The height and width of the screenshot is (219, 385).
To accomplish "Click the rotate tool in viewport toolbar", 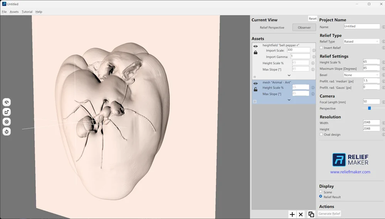I will pyautogui.click(x=7, y=102).
